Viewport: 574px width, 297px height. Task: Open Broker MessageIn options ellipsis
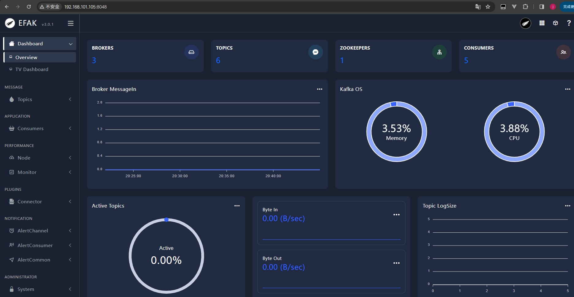point(320,89)
